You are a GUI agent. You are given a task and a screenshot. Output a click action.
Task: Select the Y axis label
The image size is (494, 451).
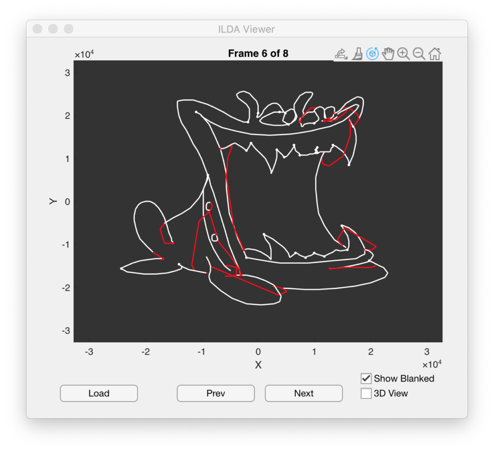pyautogui.click(x=54, y=201)
